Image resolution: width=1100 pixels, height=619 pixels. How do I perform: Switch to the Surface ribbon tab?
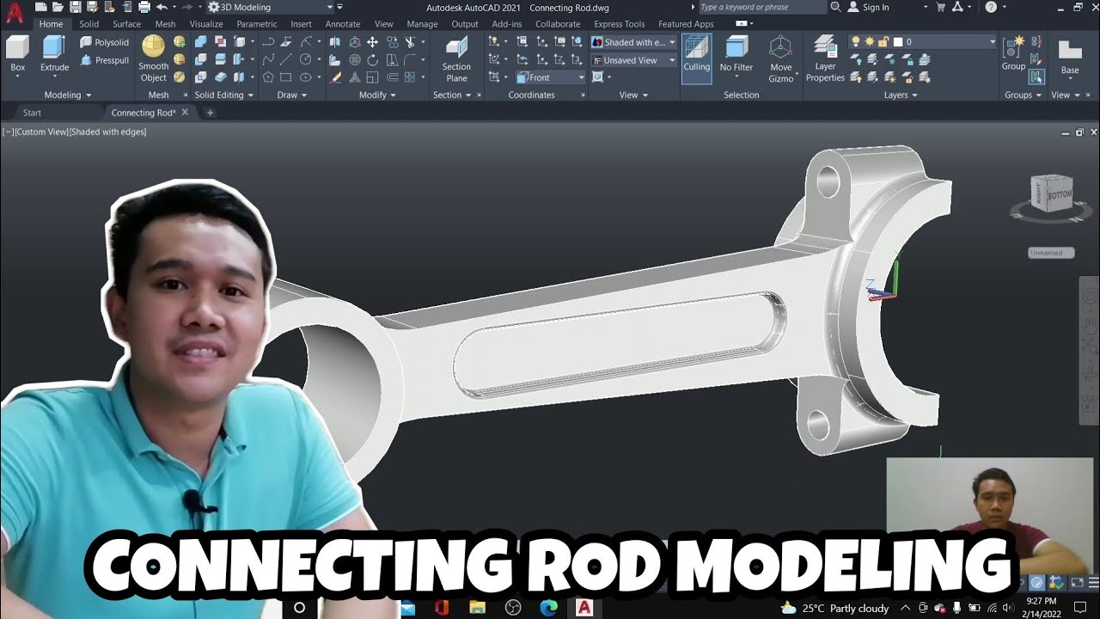click(126, 24)
